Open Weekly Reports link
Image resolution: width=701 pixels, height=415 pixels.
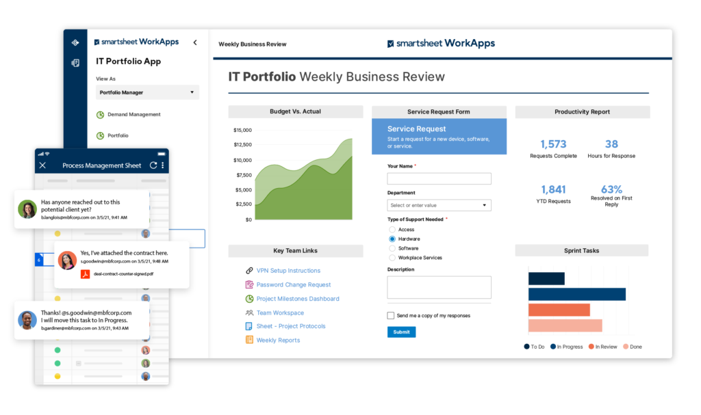click(278, 340)
